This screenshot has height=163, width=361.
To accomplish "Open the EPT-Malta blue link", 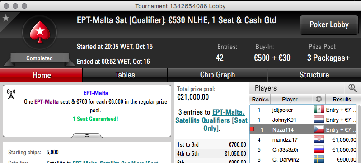I will pyautogui.click(x=96, y=93).
